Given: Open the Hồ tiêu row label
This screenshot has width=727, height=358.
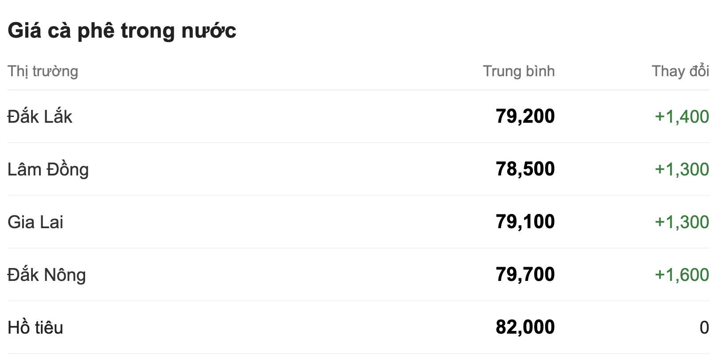Looking at the screenshot, I should [35, 327].
